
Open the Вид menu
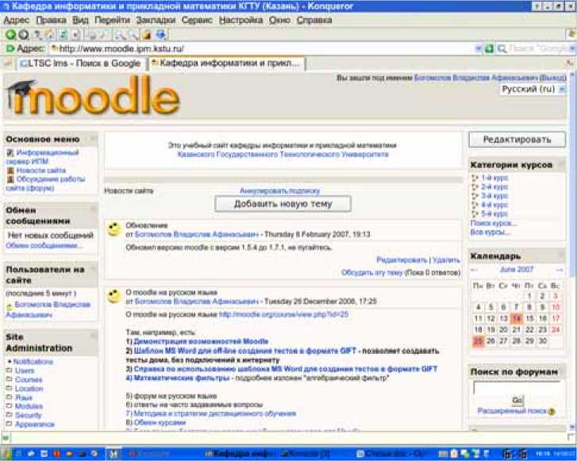click(x=80, y=20)
